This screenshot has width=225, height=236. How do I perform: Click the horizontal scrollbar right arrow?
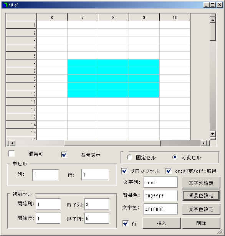click(x=203, y=143)
